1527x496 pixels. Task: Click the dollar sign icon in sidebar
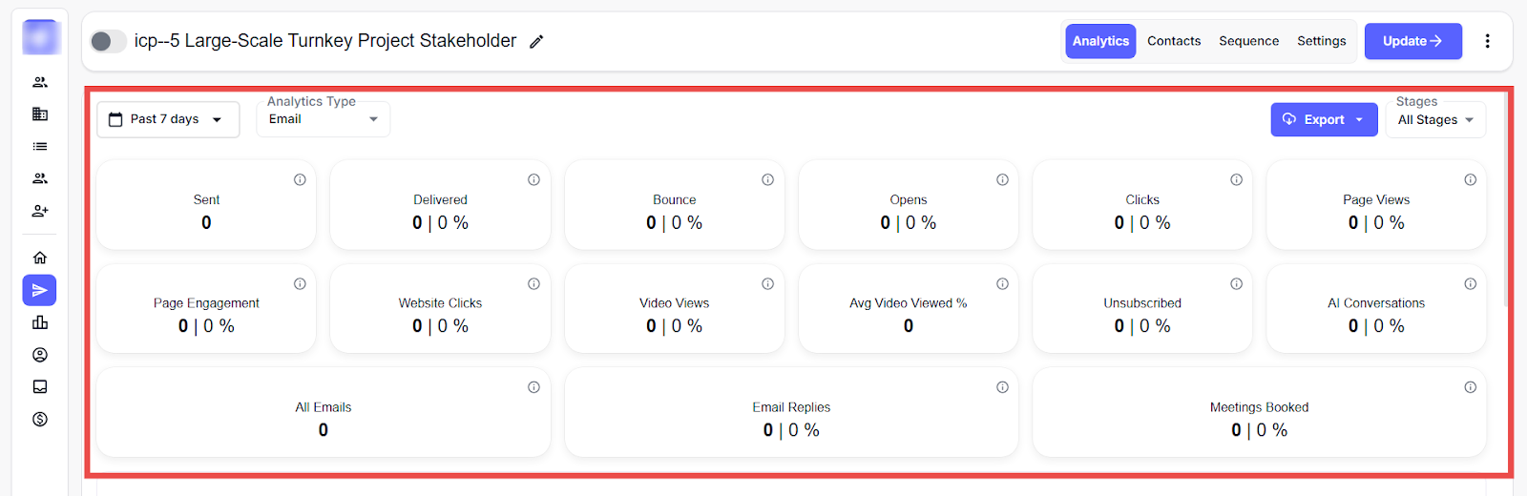click(x=39, y=419)
